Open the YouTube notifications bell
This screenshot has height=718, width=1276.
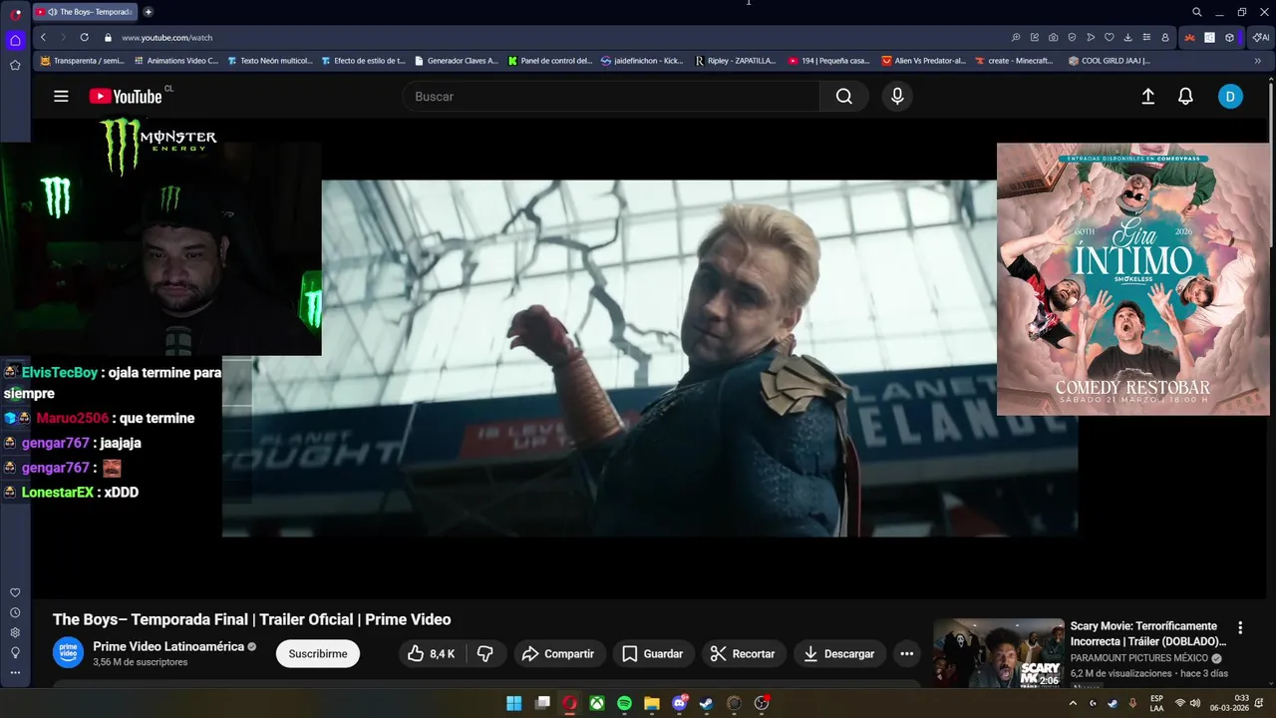1185,97
